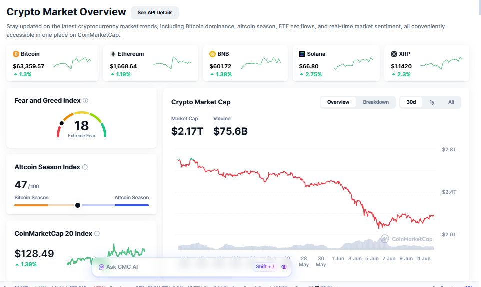Click the Altcoin Season Index slider dot
The image size is (481, 287).
tap(78, 205)
